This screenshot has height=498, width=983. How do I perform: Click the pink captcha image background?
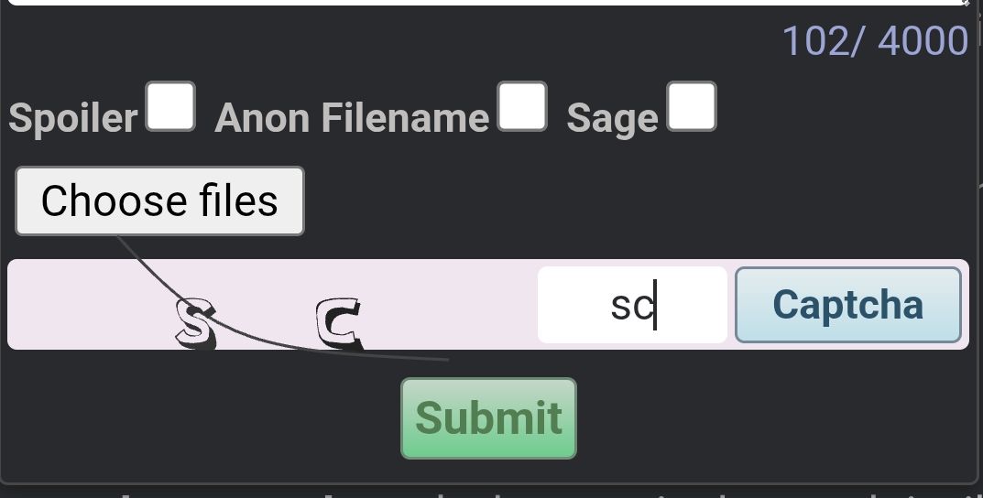click(x=269, y=305)
